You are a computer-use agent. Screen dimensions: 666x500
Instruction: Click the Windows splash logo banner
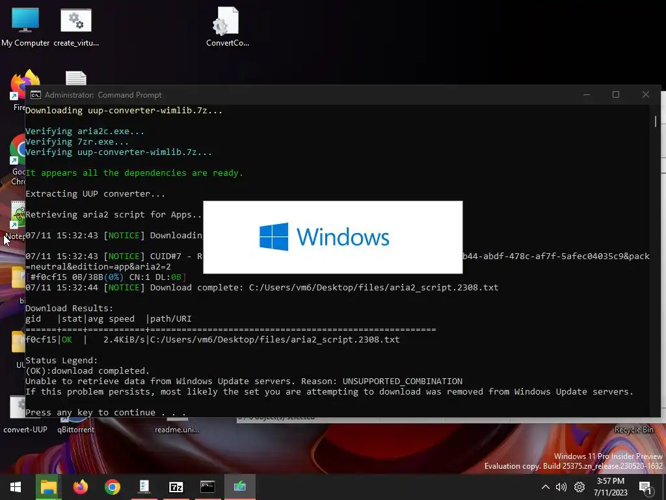click(332, 237)
